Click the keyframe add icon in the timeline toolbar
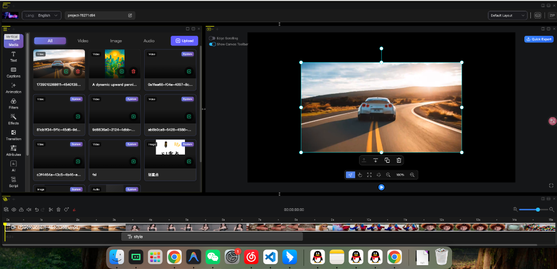 [x=66, y=209]
